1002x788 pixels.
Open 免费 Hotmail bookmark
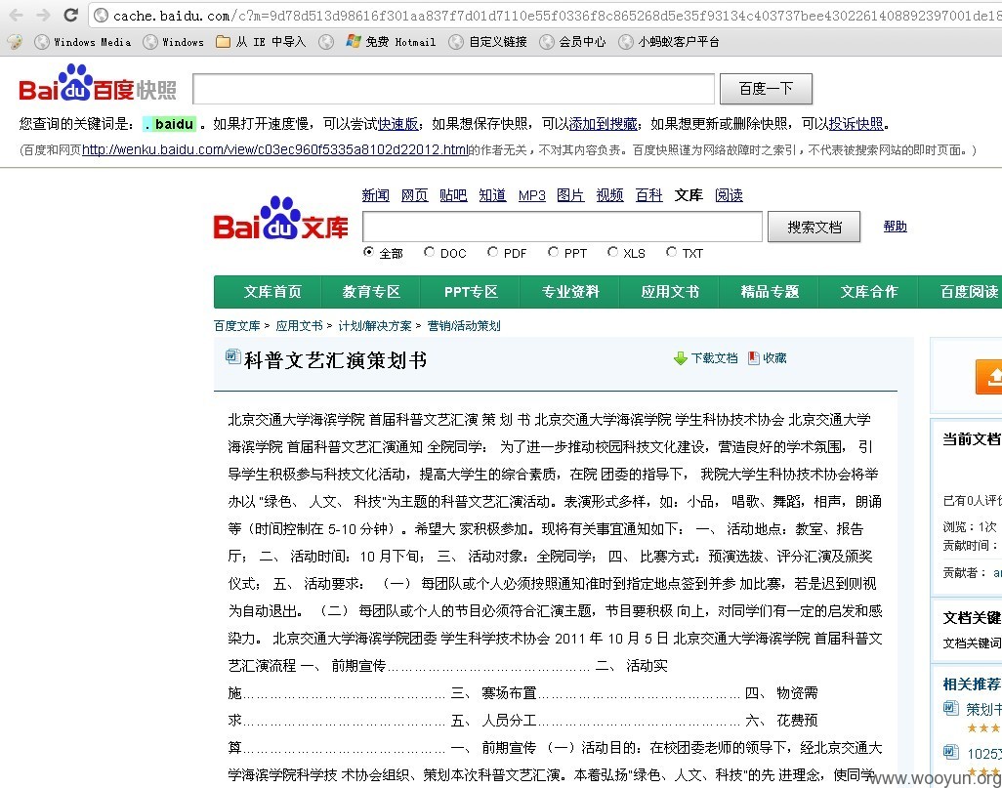[391, 42]
